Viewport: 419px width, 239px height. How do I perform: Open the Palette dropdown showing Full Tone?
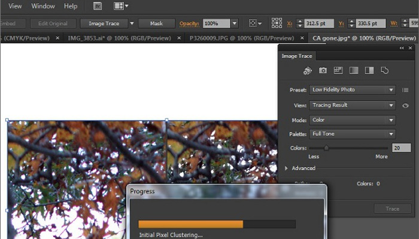point(353,134)
